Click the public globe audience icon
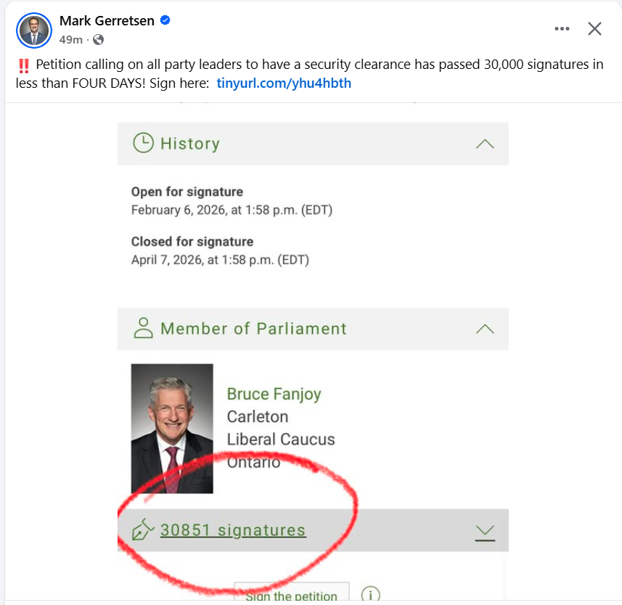This screenshot has width=622, height=605. [x=99, y=40]
